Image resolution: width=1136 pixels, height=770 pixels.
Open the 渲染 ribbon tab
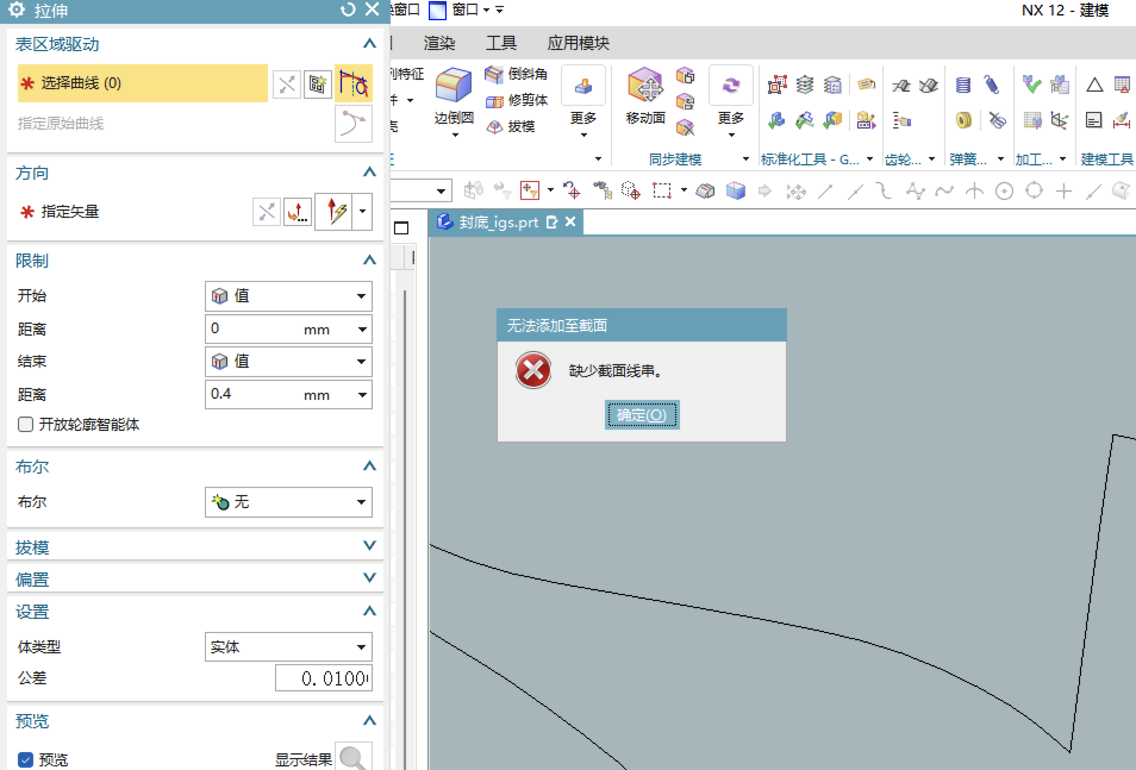(x=439, y=43)
